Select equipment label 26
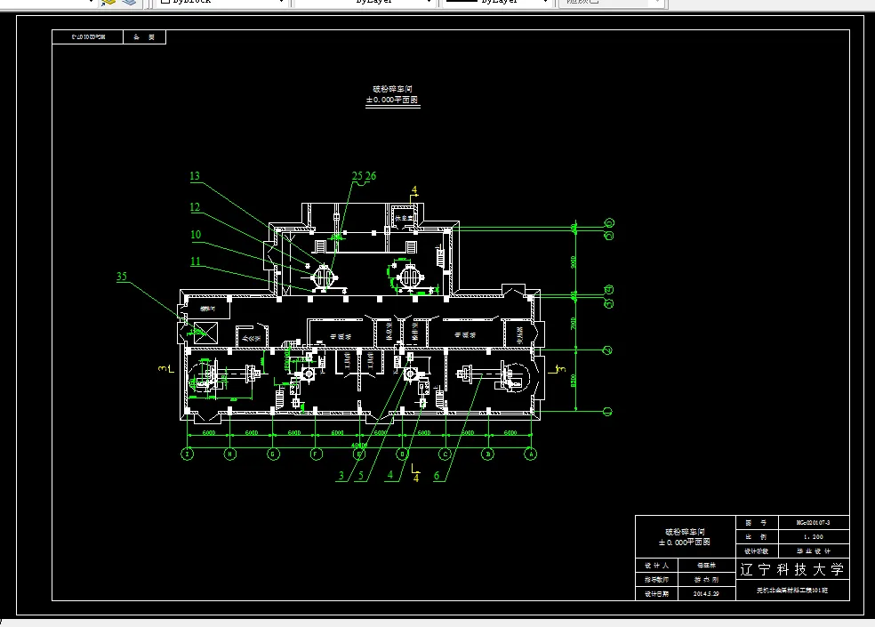This screenshot has width=875, height=627. [371, 176]
